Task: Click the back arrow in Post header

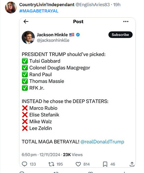Action: tap(26, 21)
